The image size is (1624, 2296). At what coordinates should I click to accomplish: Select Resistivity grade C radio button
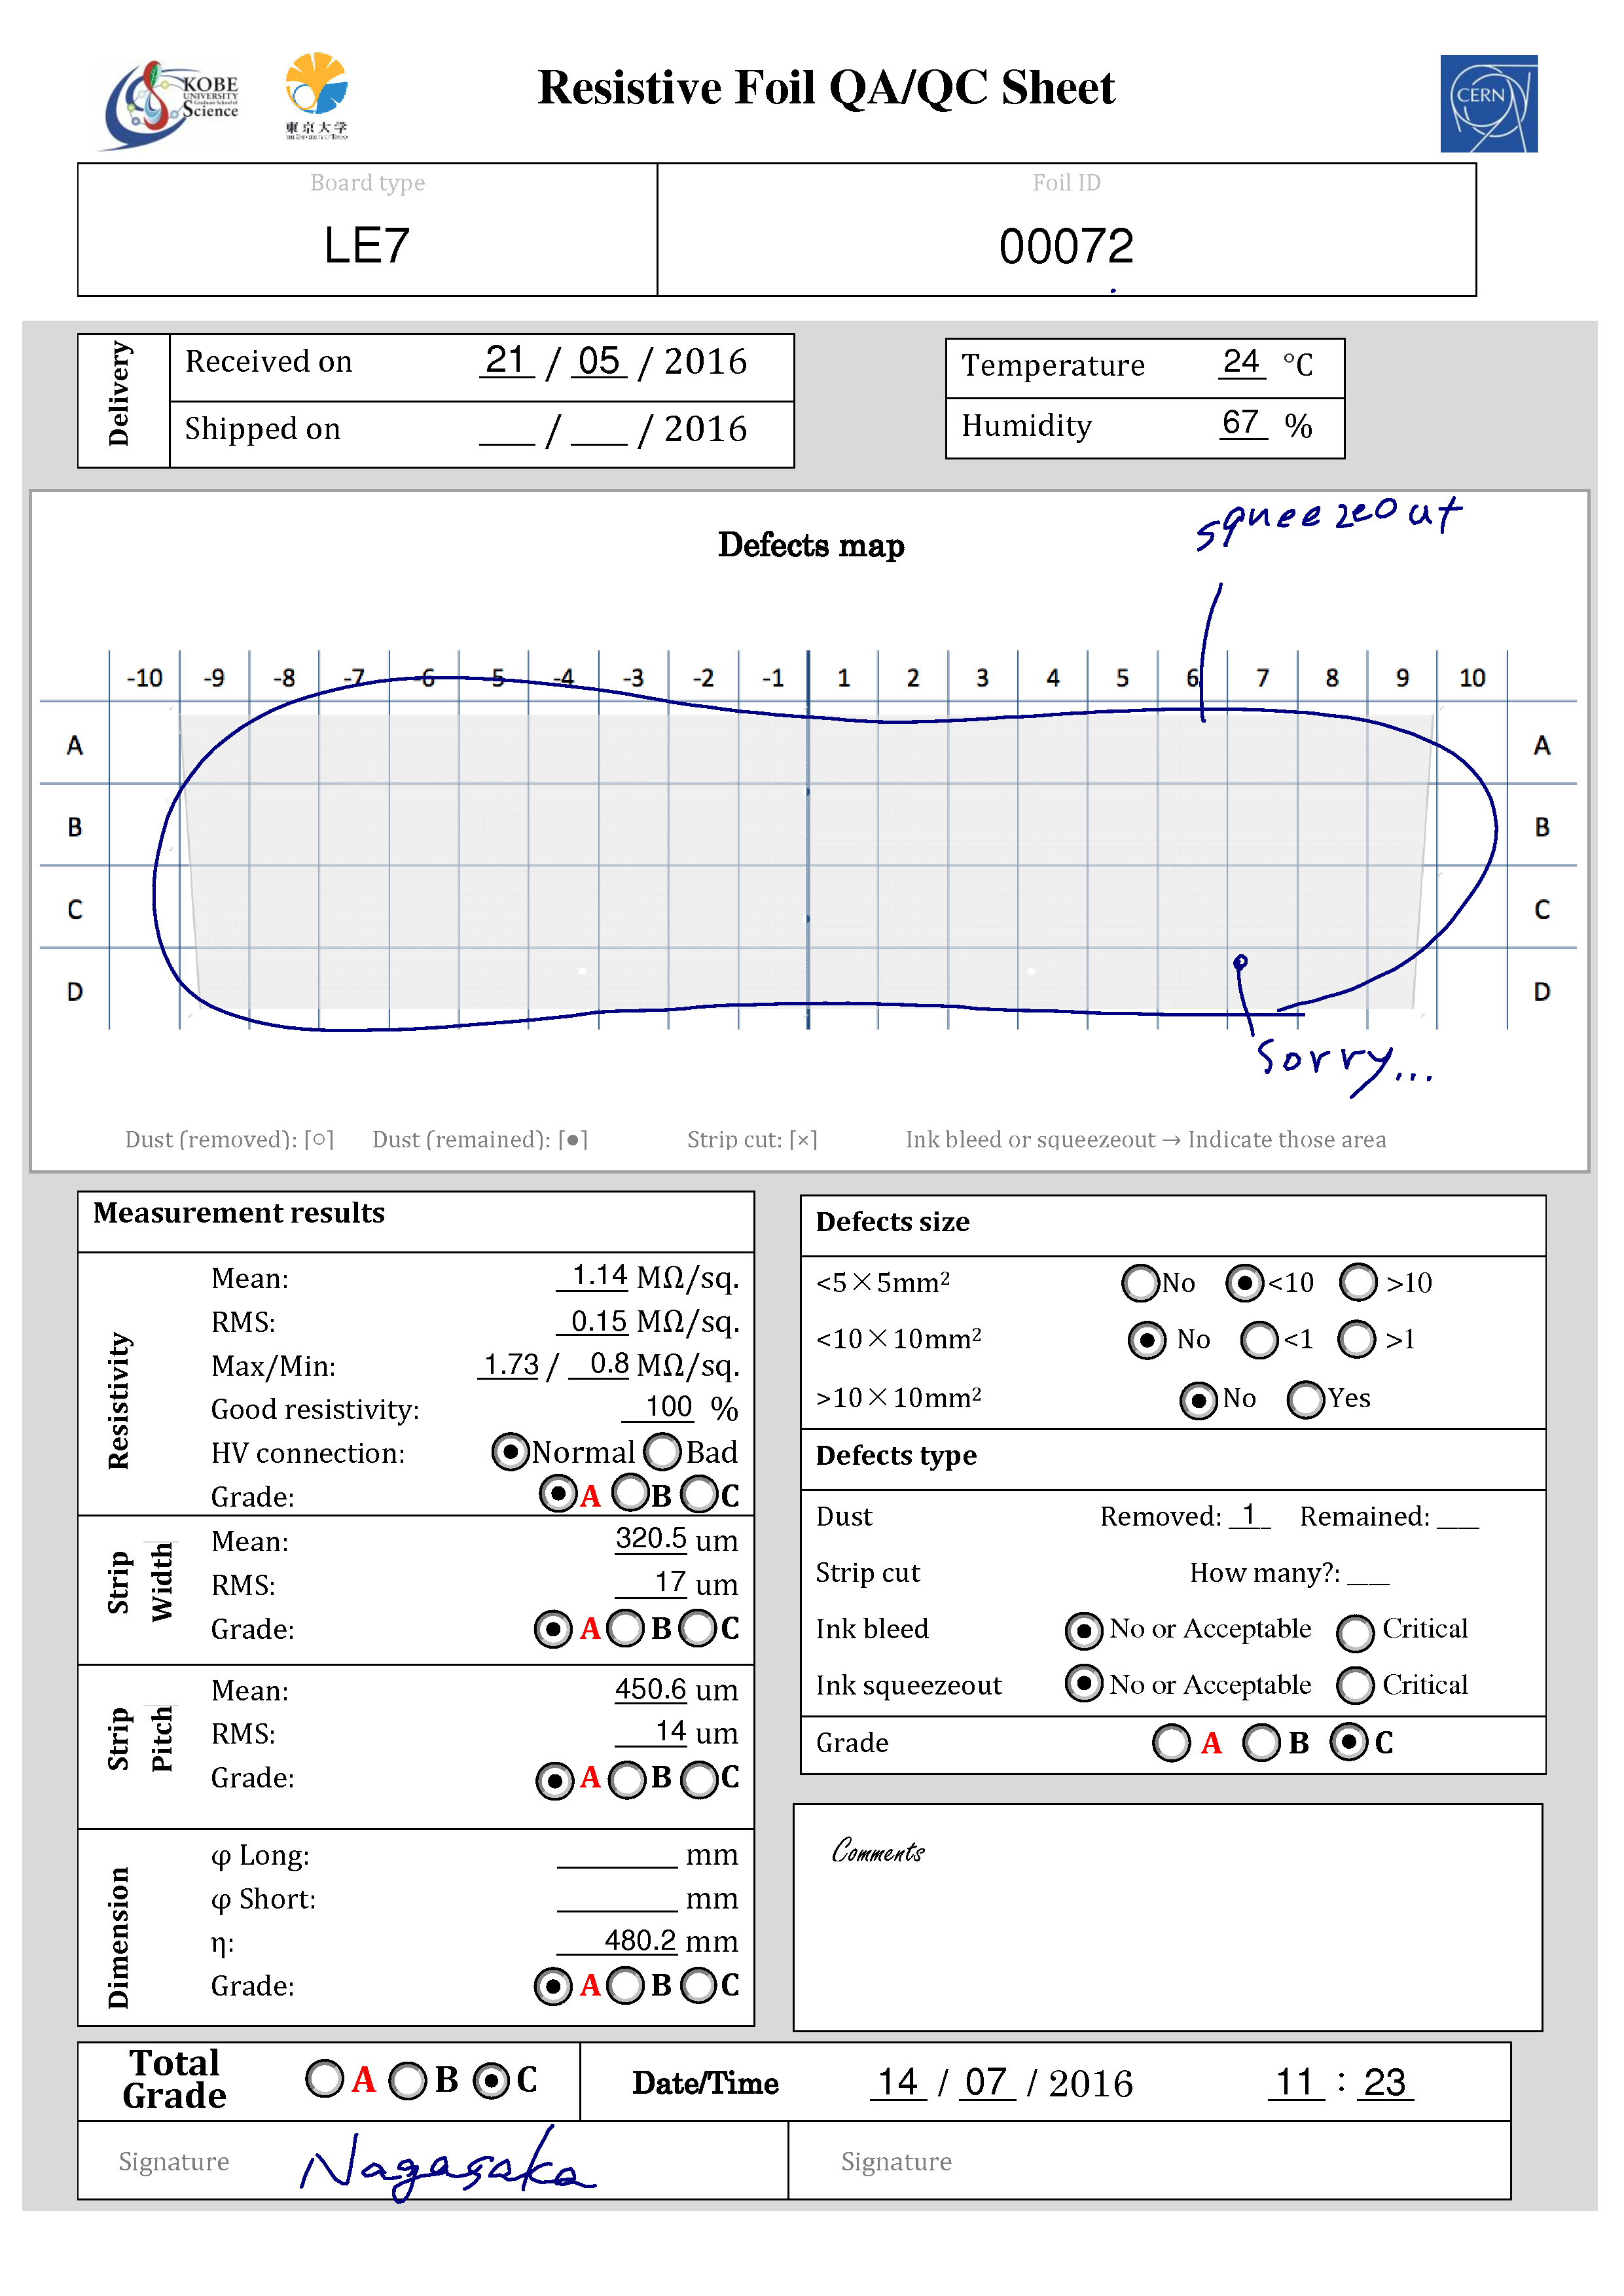699,1495
